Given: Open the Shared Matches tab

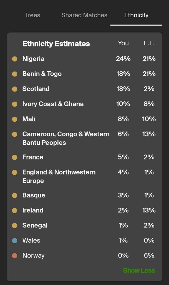Looking at the screenshot, I should pos(84,15).
